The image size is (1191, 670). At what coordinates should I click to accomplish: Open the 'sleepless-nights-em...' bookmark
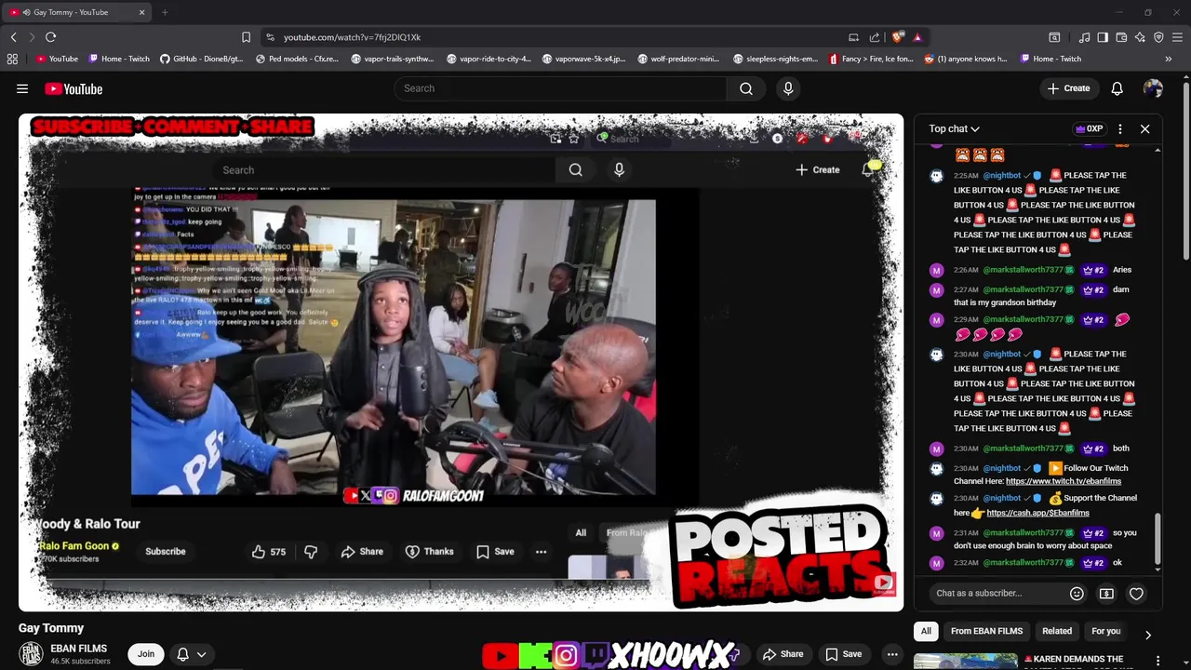[775, 59]
